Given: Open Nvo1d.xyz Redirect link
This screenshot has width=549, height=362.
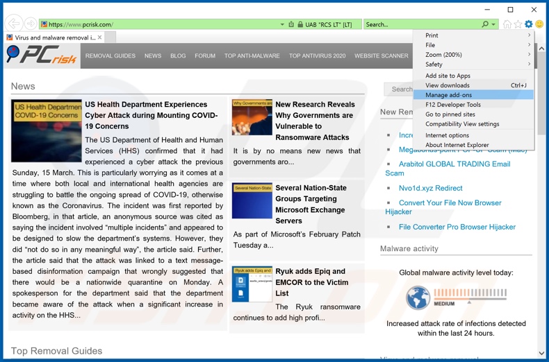Looking at the screenshot, I should tap(430, 188).
